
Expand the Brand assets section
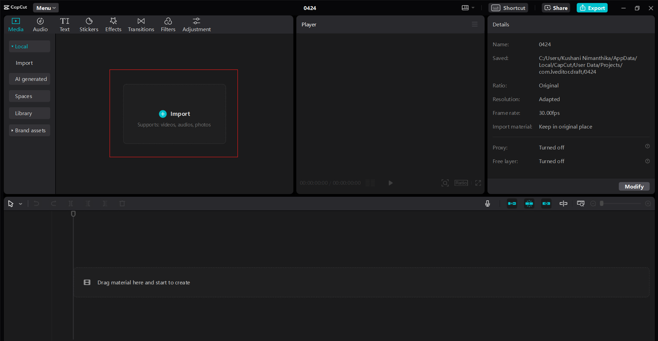click(29, 130)
